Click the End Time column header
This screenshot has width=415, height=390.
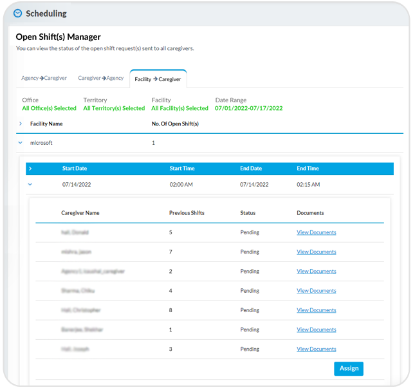308,169
